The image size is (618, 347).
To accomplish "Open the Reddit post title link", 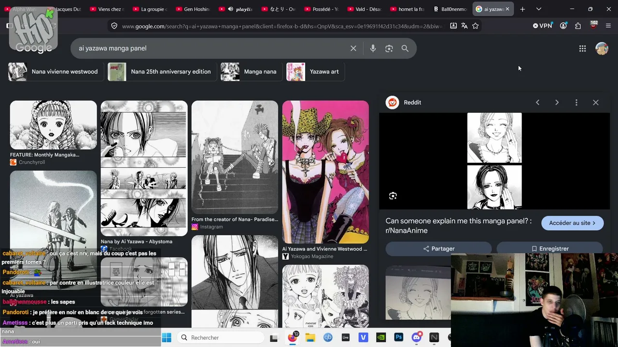I will [x=459, y=226].
